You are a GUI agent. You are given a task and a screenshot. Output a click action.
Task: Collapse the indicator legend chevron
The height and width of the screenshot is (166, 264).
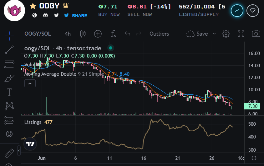30,83
